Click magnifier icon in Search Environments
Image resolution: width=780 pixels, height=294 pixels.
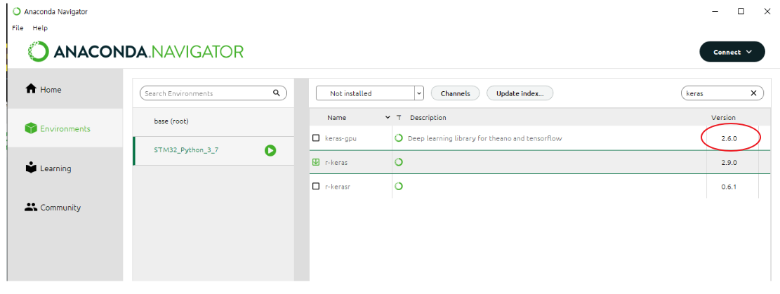tap(277, 93)
